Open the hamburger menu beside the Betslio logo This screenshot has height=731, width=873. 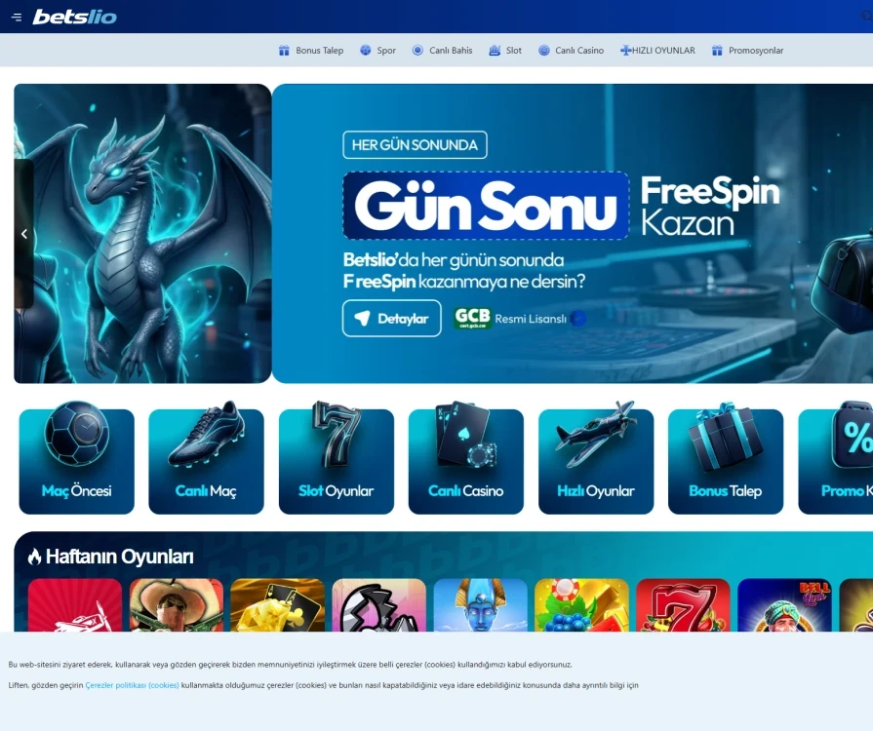[x=17, y=18]
